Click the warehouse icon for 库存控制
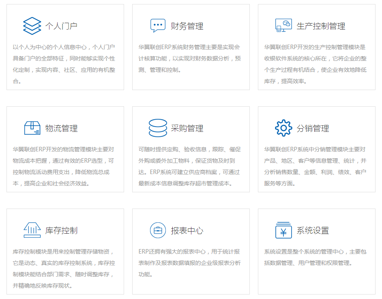 coord(32,230)
